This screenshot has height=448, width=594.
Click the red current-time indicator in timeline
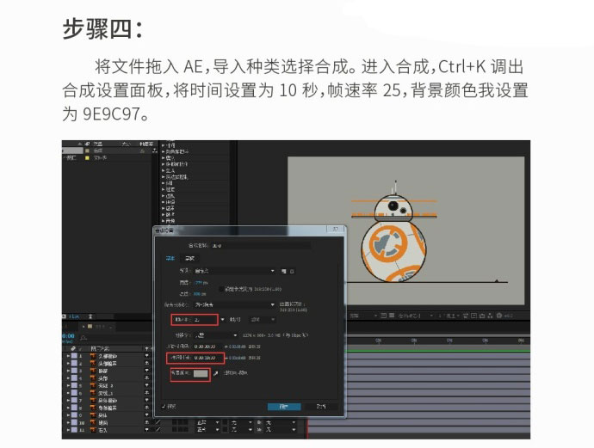pos(307,427)
